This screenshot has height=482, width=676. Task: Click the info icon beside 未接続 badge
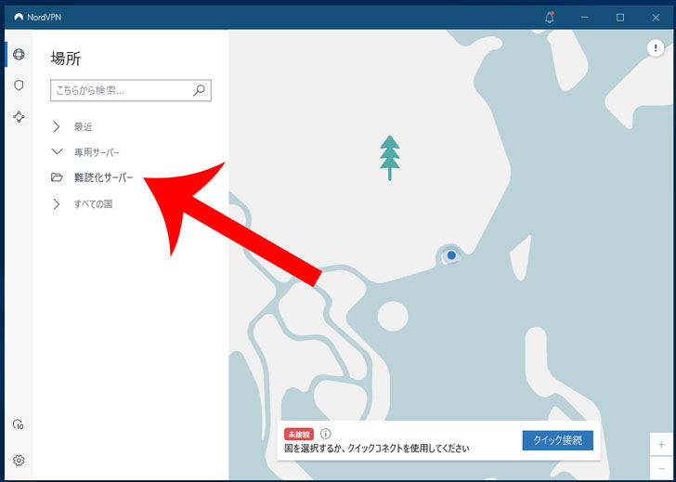[325, 434]
